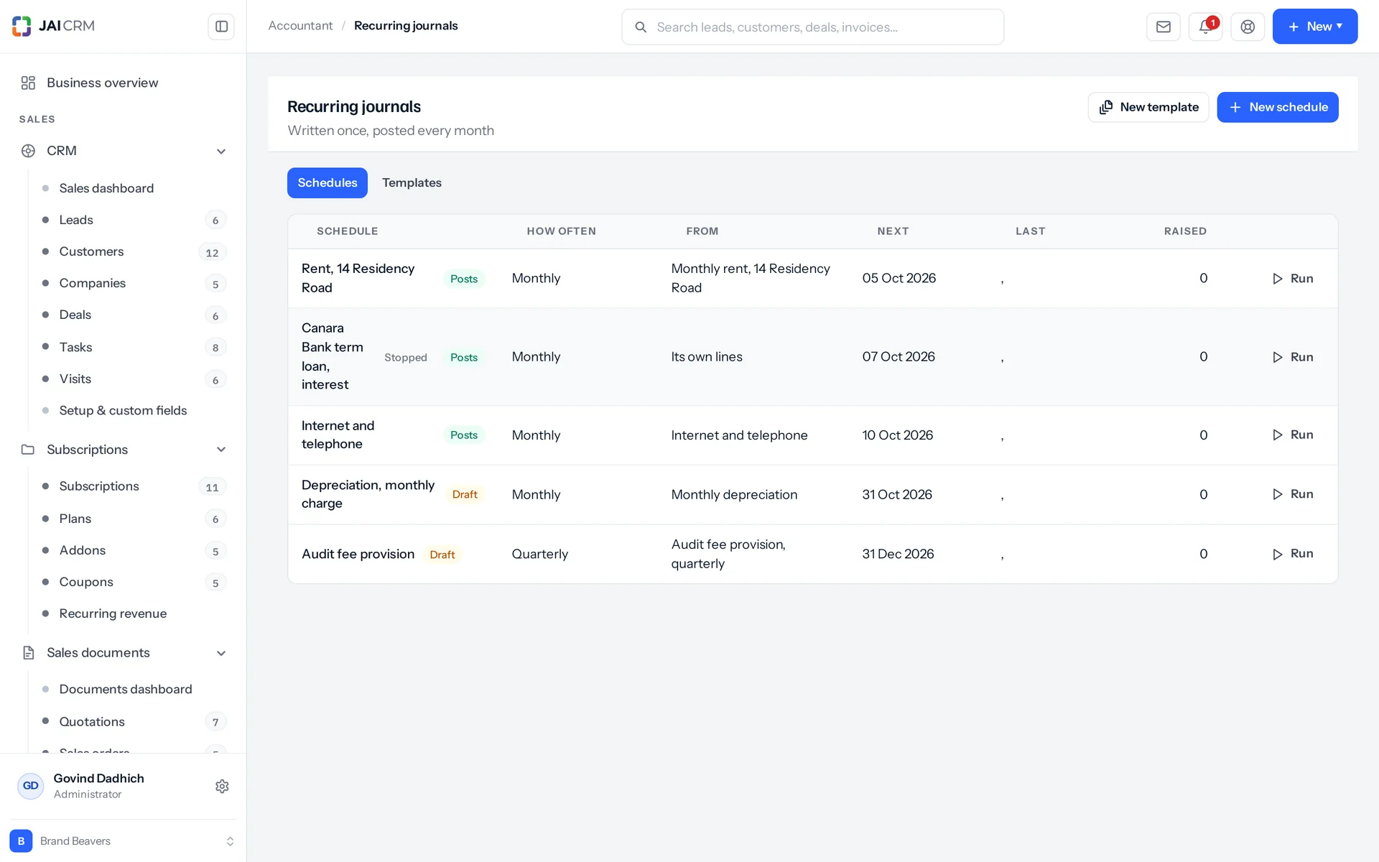Image resolution: width=1379 pixels, height=862 pixels.
Task: Switch to the Templates tab
Action: tap(412, 183)
